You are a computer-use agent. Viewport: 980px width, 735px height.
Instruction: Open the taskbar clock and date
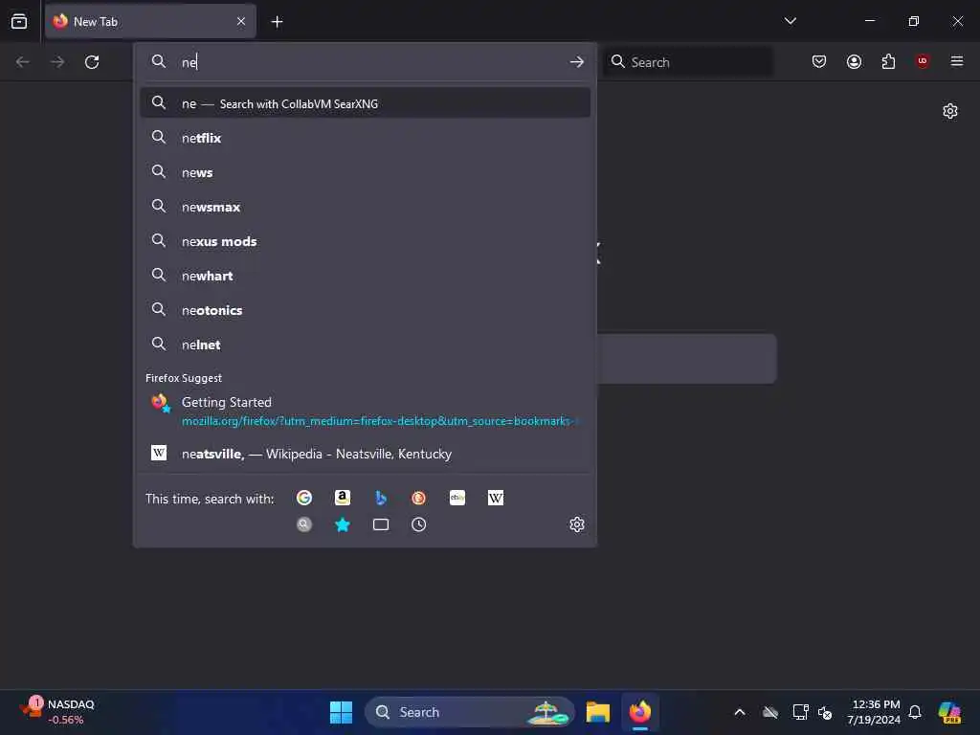[874, 712]
